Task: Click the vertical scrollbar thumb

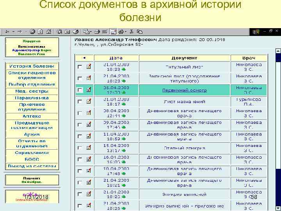Action: click(278, 115)
